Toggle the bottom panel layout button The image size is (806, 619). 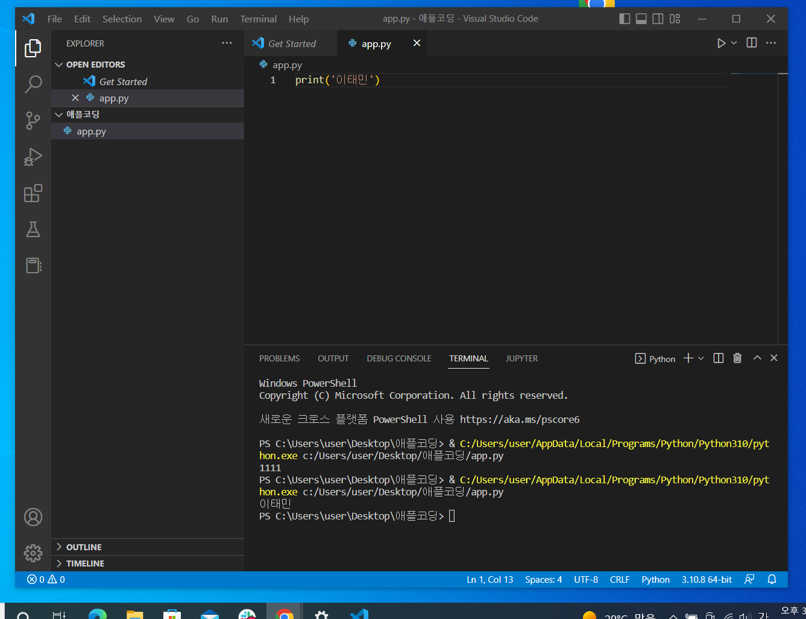point(641,19)
